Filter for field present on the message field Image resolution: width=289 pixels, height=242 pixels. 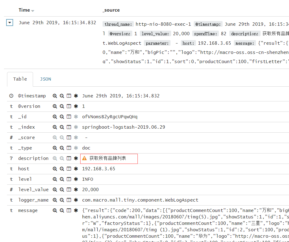point(76,210)
